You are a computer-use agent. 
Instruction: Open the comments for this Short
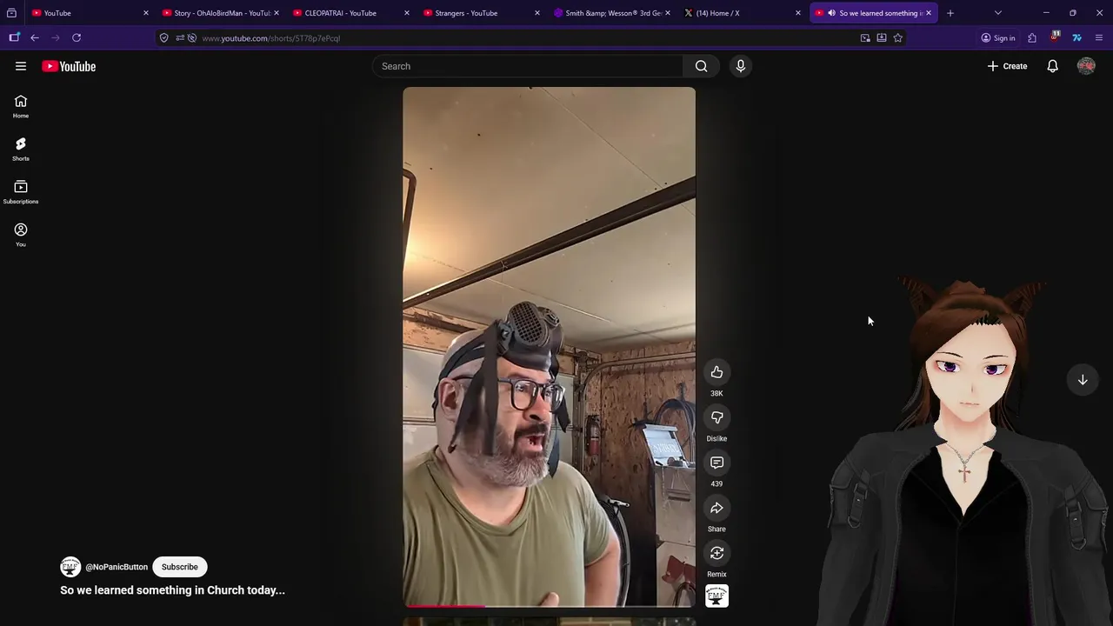(716, 463)
